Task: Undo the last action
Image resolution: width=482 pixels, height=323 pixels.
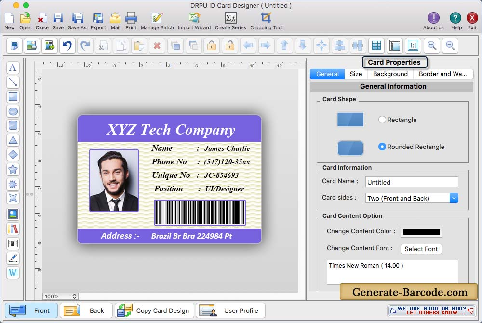Action: (67, 45)
